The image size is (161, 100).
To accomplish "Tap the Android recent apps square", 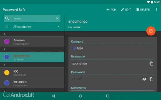I will coord(108,96).
